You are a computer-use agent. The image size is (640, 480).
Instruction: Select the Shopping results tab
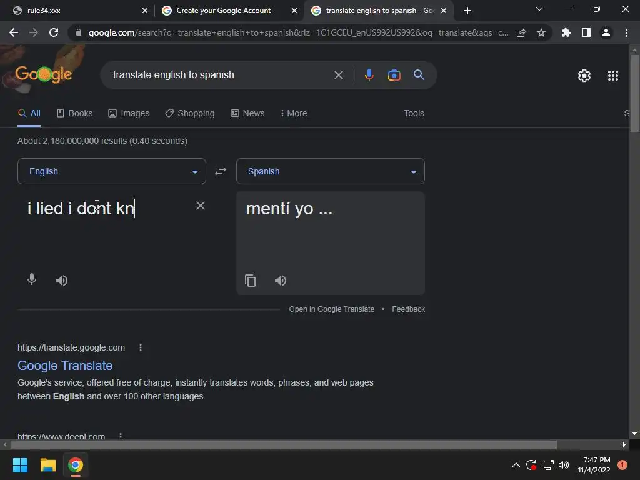click(190, 113)
